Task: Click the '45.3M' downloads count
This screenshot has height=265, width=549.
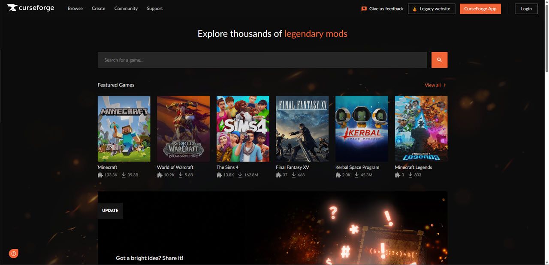Action: point(366,175)
